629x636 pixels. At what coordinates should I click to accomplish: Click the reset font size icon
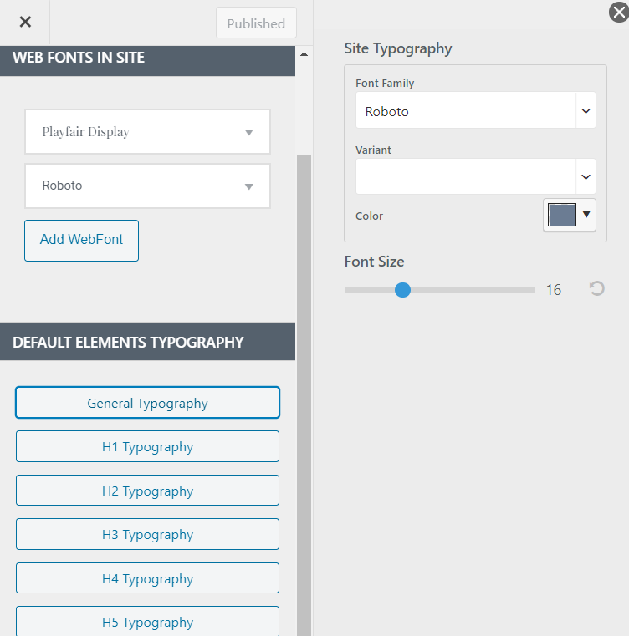[596, 289]
